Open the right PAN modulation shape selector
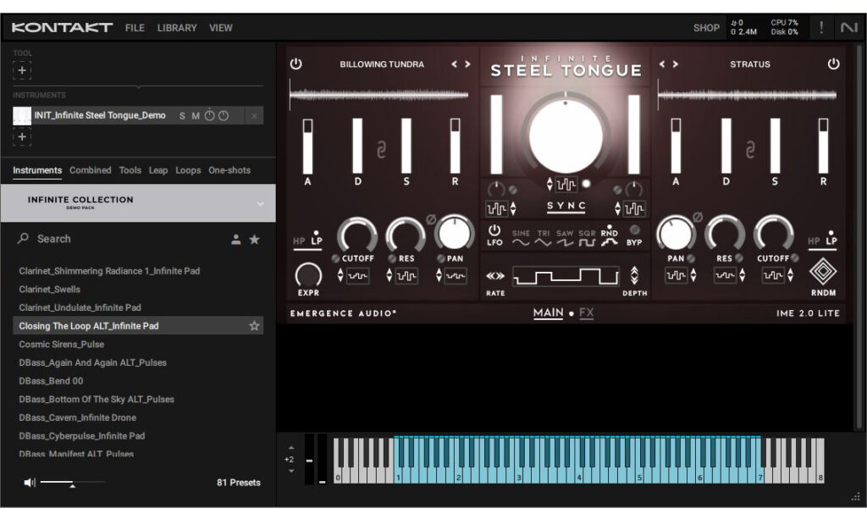 (x=676, y=275)
